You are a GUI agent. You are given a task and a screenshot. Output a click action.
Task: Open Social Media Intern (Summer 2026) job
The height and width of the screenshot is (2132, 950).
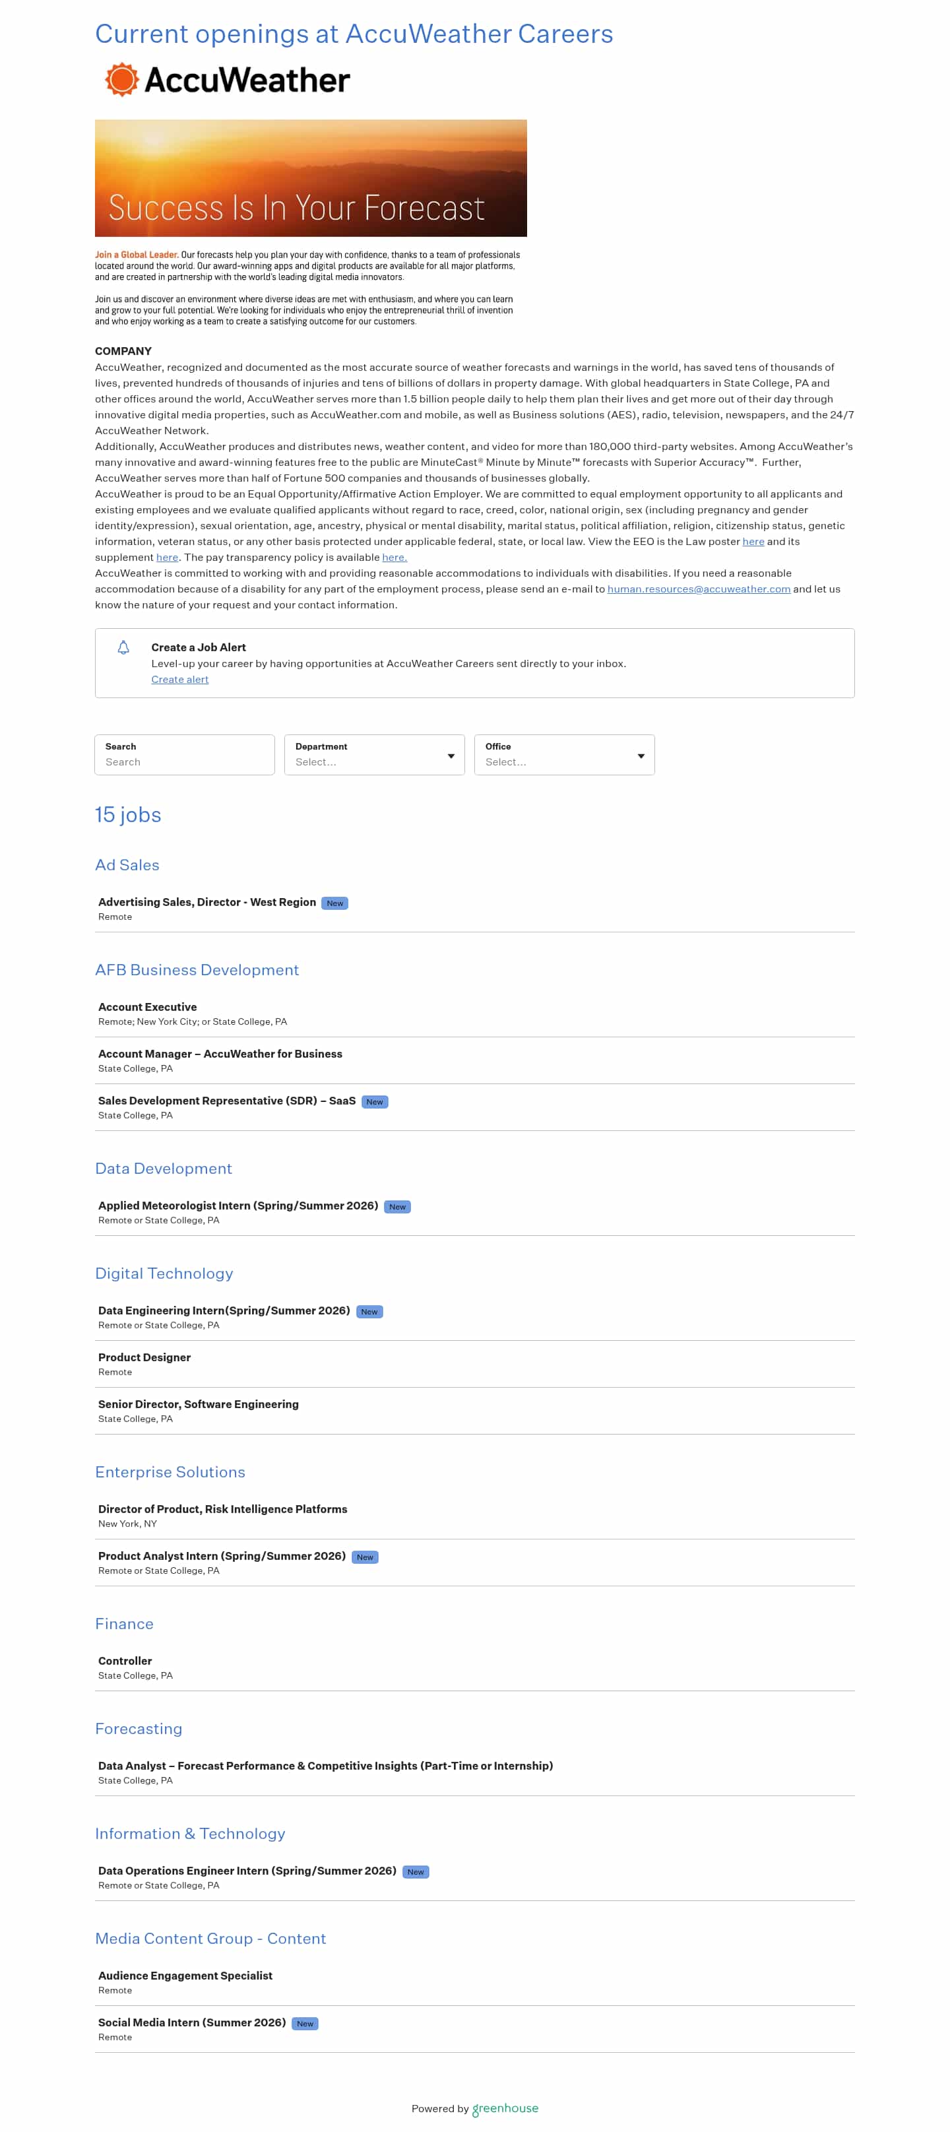click(191, 2022)
